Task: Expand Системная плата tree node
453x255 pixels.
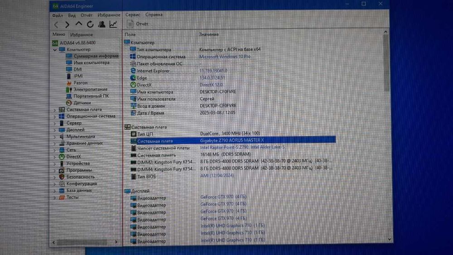Action: coord(55,110)
